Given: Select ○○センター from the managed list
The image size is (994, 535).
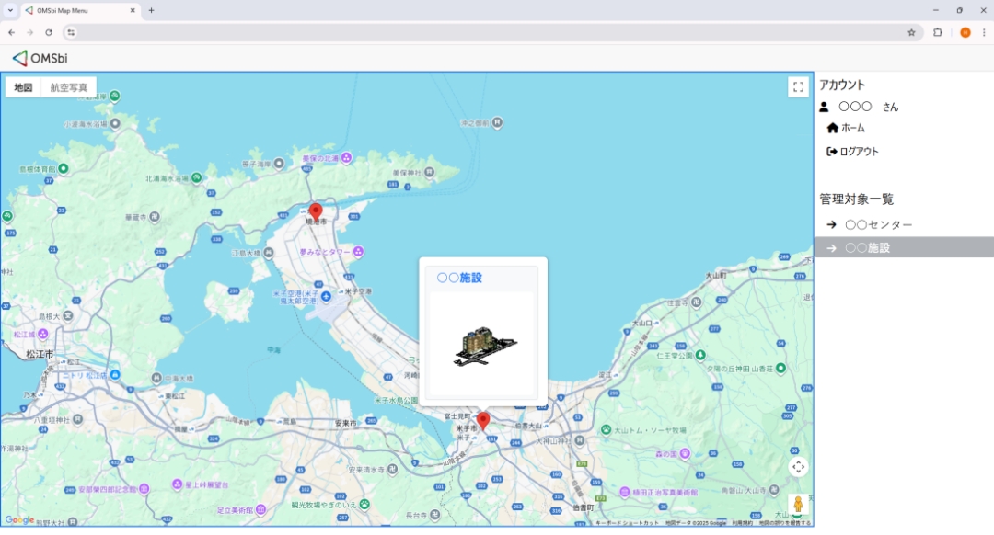Looking at the screenshot, I should pos(878,224).
